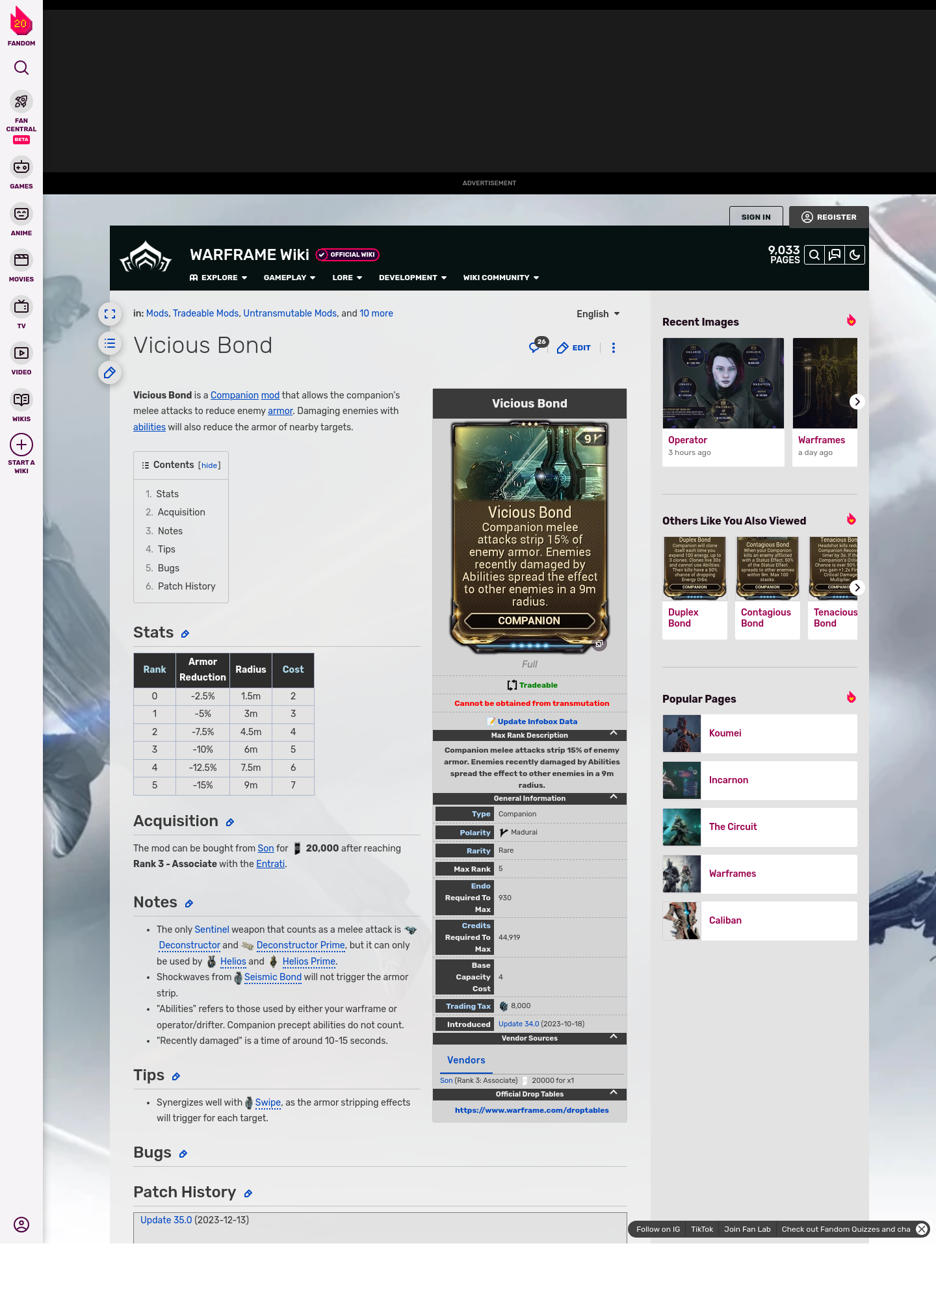
Task: Open the warframe.com droptables link
Action: (532, 1110)
